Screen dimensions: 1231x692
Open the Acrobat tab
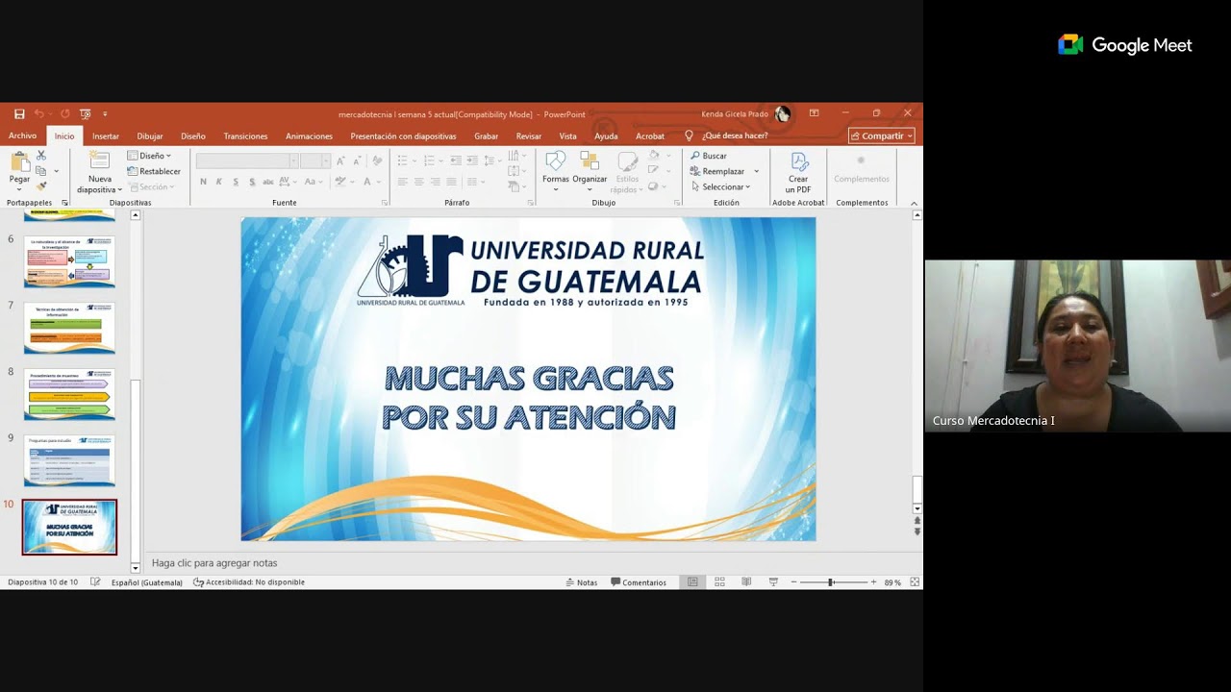(650, 136)
